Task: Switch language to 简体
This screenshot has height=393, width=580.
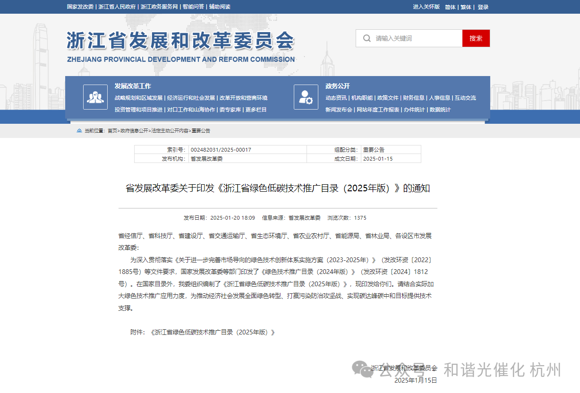Action: click(x=450, y=7)
